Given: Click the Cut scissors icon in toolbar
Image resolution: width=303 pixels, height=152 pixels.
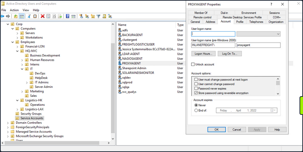Looking at the screenshot, I should [30, 16].
